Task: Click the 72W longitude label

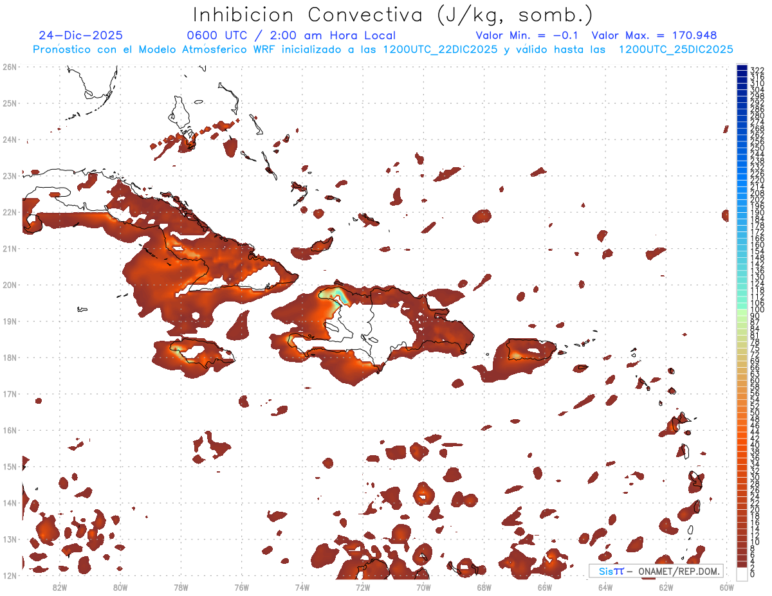Action: coord(363,586)
